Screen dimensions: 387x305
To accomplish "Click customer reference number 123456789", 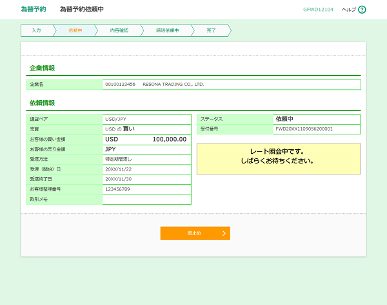I will tap(117, 189).
